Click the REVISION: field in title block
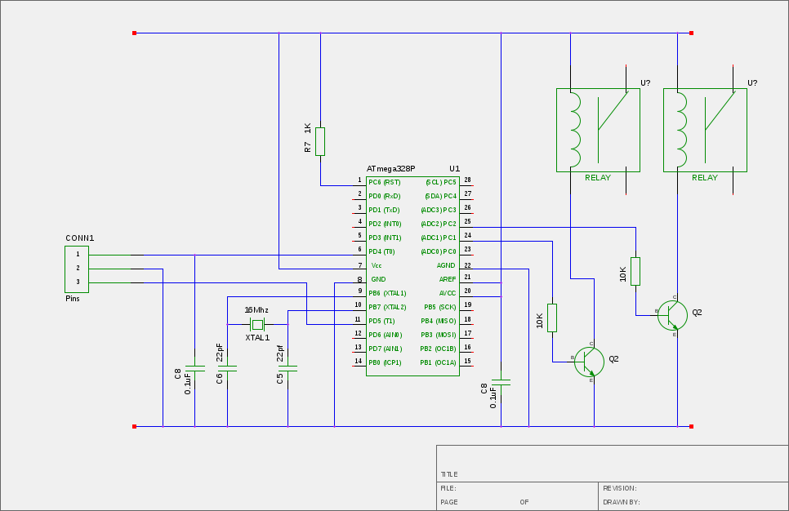The image size is (789, 511). click(620, 488)
